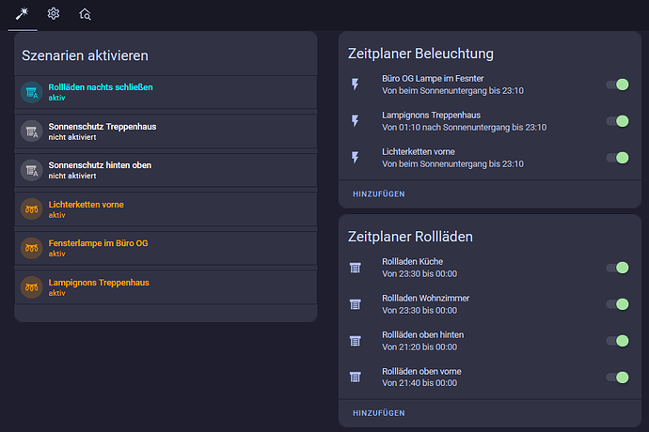Toggle the Lampignons Treppenhaus schedule switch
Image resolution: width=649 pixels, height=432 pixels.
click(618, 121)
